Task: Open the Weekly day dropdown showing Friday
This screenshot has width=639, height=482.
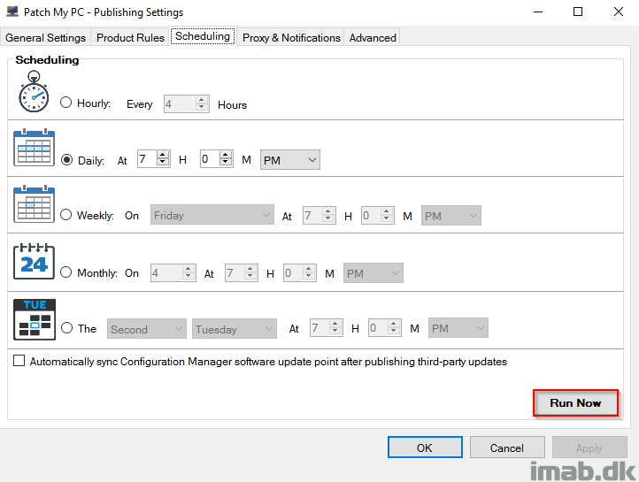Action: [x=212, y=215]
